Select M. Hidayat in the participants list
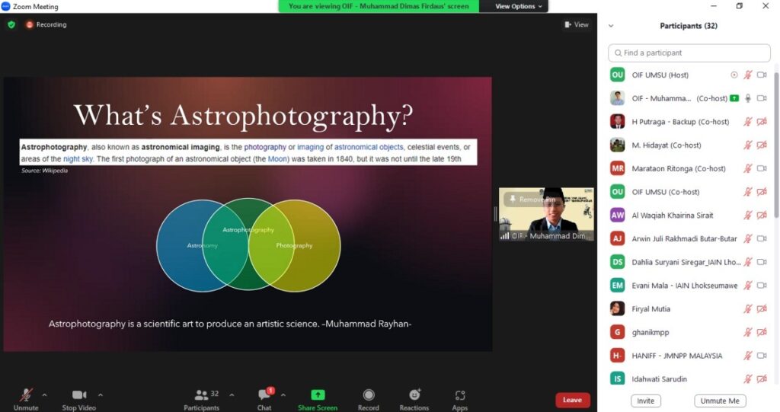Image resolution: width=780 pixels, height=412 pixels. 667,145
